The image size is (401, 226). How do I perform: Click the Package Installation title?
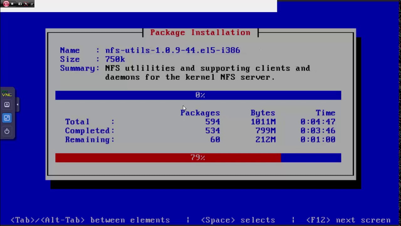click(x=200, y=33)
